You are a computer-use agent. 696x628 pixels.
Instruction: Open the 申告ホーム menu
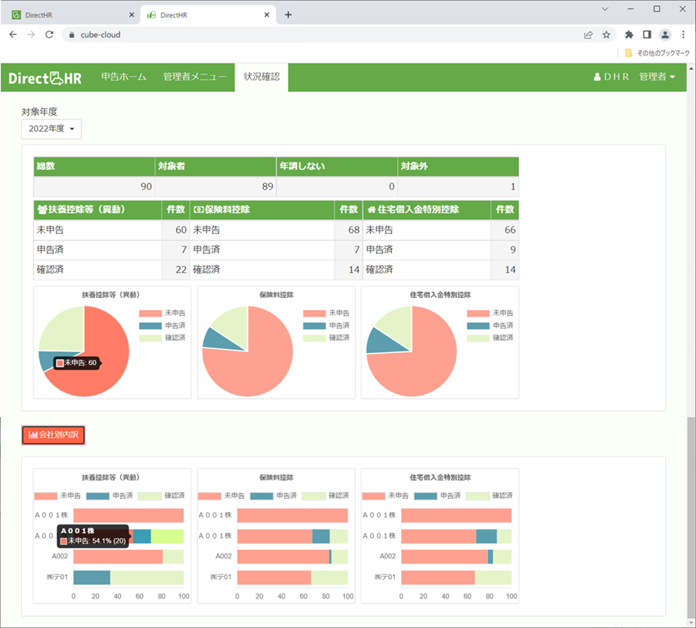click(124, 77)
